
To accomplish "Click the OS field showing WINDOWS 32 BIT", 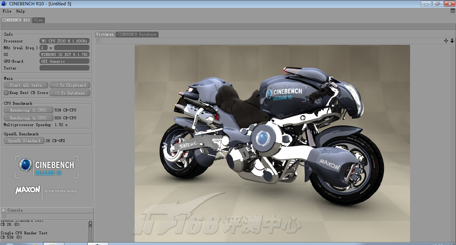I will 64,54.
